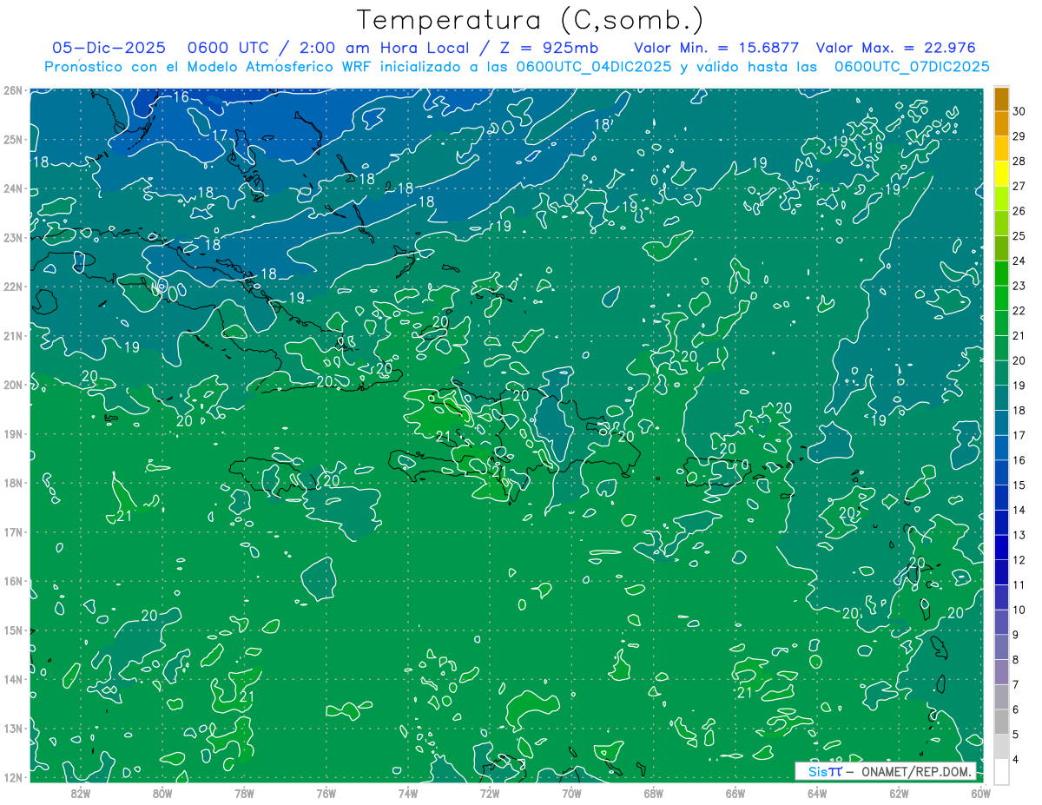1042x805 pixels.
Task: Click the 64W longitude axis label
Action: pyautogui.click(x=817, y=793)
